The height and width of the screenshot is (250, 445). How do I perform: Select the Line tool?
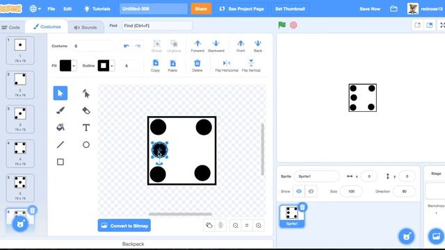click(60, 145)
